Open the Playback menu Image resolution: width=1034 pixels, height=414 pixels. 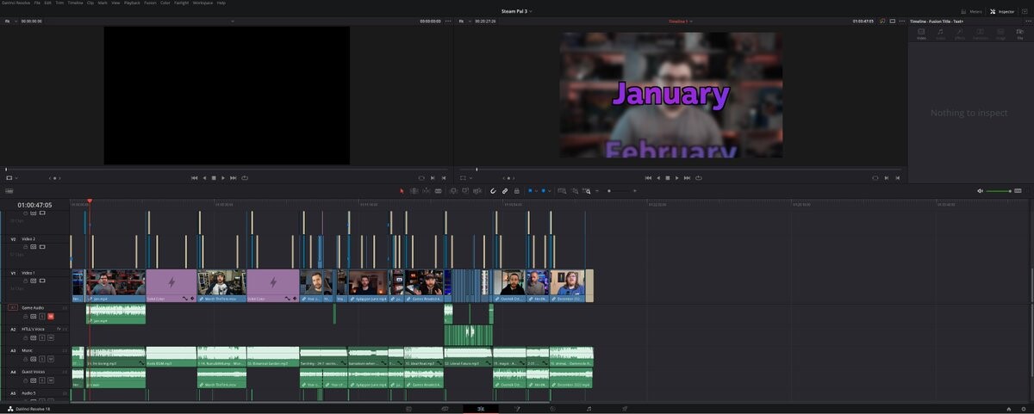[132, 3]
